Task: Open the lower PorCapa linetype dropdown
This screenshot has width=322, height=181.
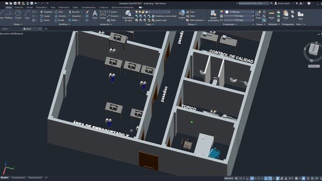Action: (x=239, y=20)
